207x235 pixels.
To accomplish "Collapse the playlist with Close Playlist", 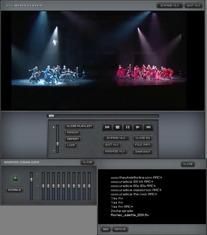I will pyautogui.click(x=79, y=126).
